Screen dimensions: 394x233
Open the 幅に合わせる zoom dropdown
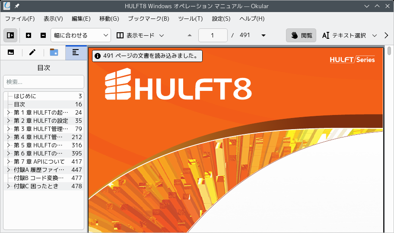point(81,35)
